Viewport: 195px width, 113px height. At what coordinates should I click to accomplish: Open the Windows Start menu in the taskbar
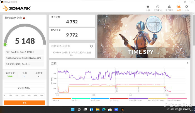click(73, 109)
